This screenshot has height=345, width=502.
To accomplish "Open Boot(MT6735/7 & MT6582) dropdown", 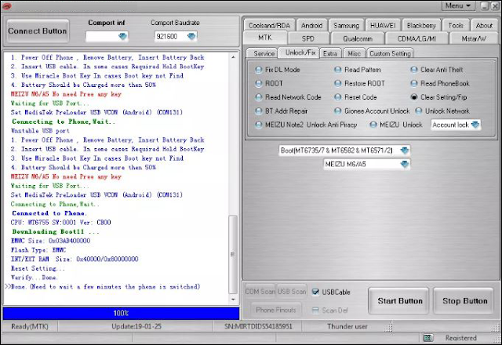I will [x=405, y=151].
